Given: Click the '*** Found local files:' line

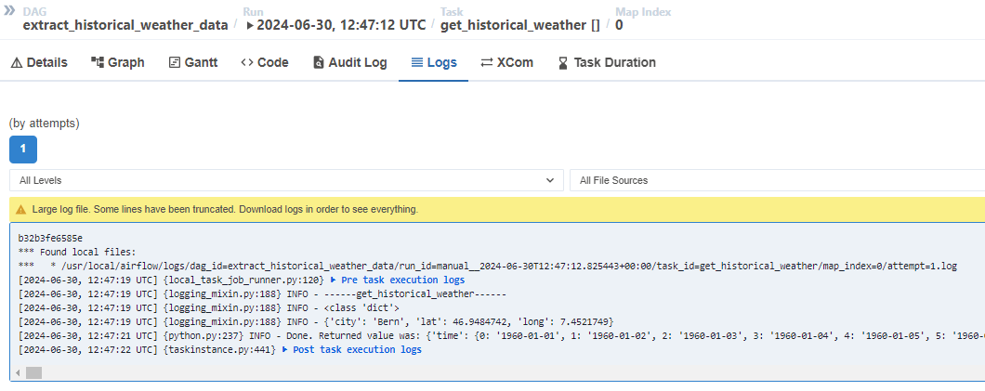Looking at the screenshot, I should (x=76, y=253).
